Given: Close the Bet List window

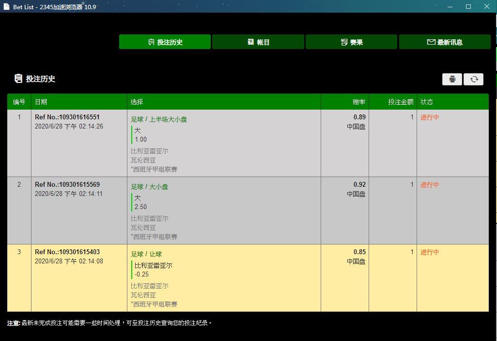Looking at the screenshot, I should [x=486, y=6].
